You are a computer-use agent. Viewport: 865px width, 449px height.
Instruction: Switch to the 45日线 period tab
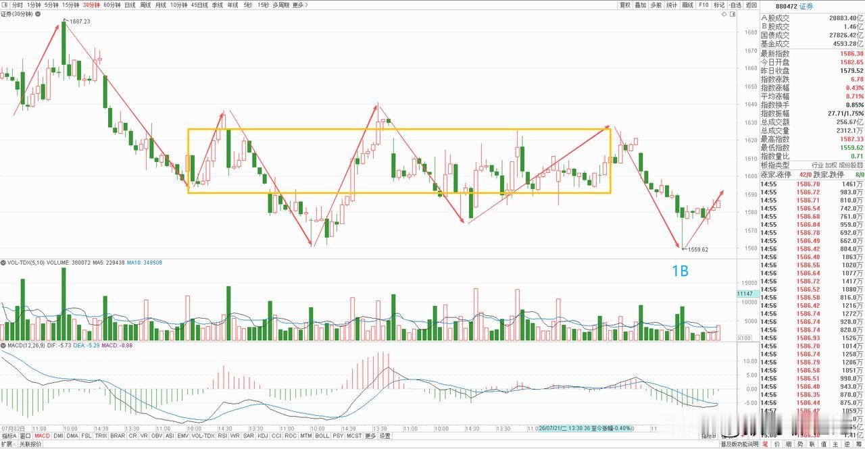(199, 5)
